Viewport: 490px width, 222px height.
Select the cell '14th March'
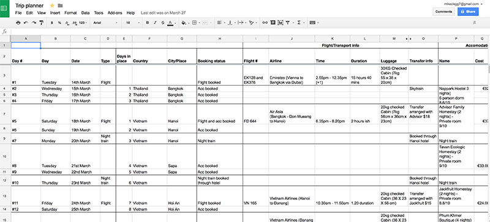[85, 75]
